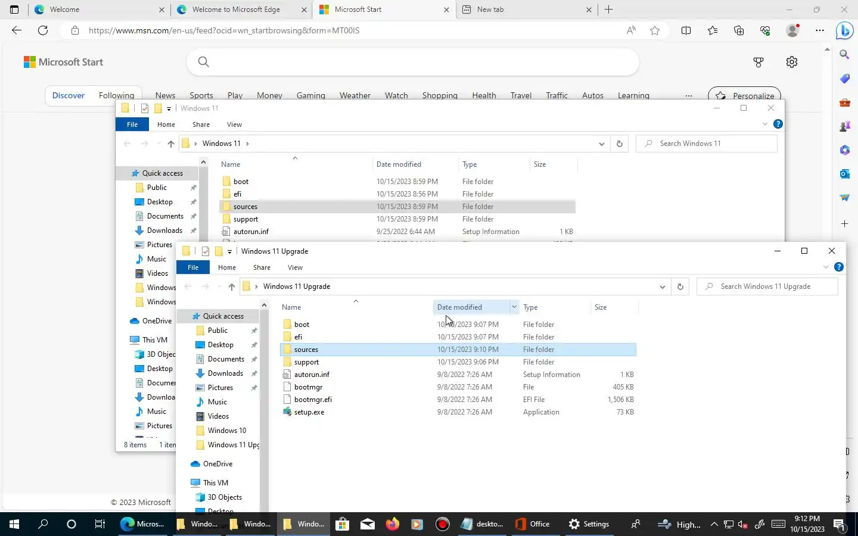Open View tab in Windows 11 window

point(234,124)
